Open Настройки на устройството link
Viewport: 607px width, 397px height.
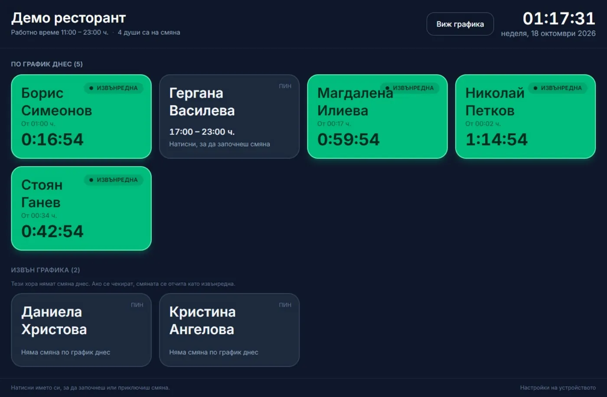[558, 387]
